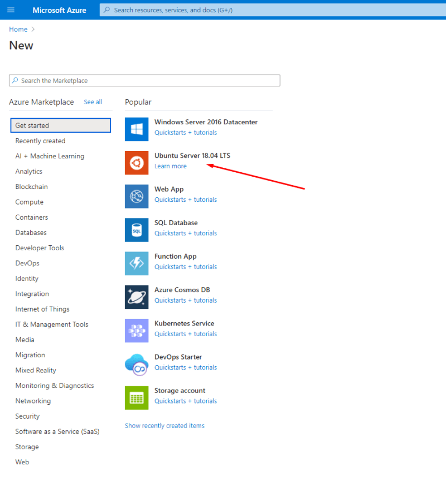Open Analytics category
This screenshot has width=446, height=495.
pos(29,172)
